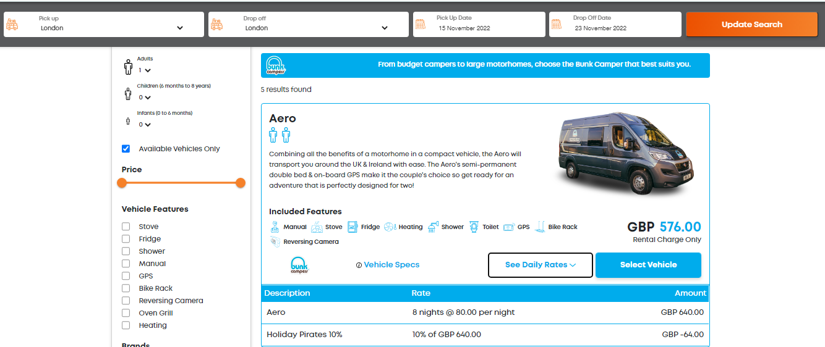Image resolution: width=825 pixels, height=347 pixels.
Task: Click the Drop off camper van icon
Action: pos(216,25)
